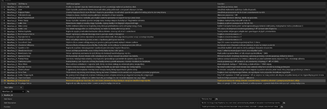
Task: Sort by the Function column header
Action: pos(272,4)
